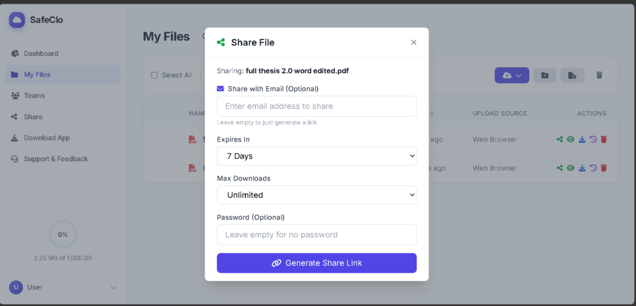Delete the second file with red trash icon

coord(604,168)
